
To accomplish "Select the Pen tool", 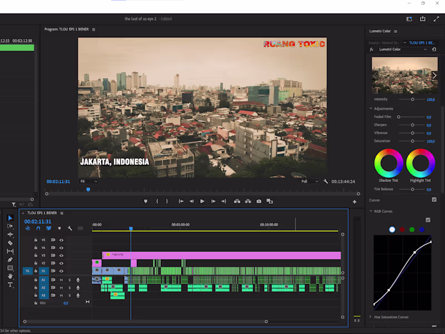I will click(10, 259).
